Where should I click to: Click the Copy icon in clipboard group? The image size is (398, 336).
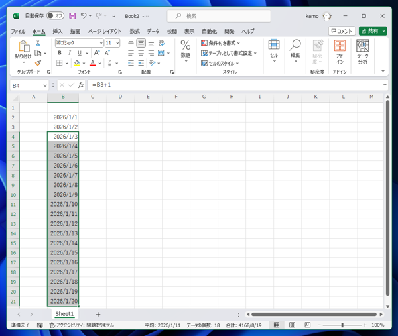coord(38,53)
